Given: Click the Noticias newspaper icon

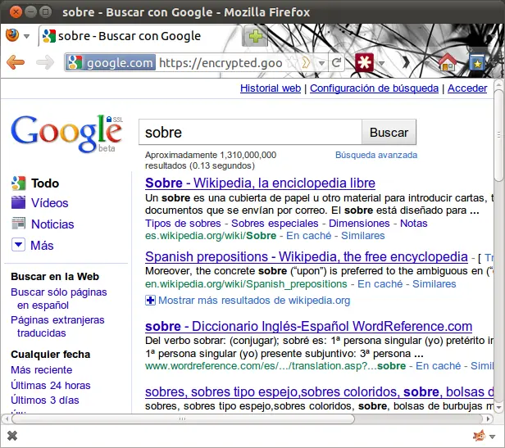Looking at the screenshot, I should (x=18, y=224).
